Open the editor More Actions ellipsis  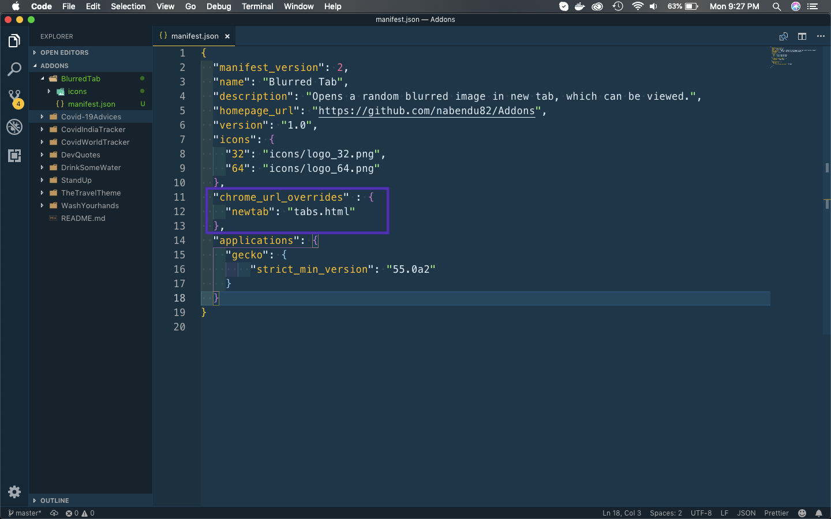pos(821,36)
